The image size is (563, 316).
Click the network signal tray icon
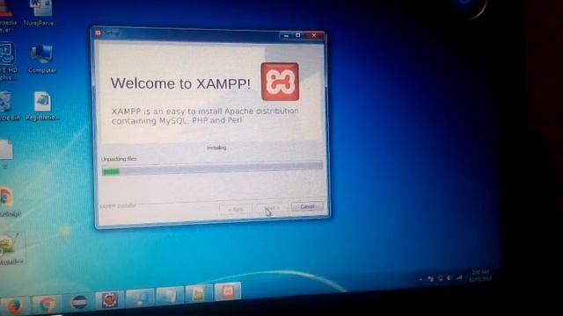tap(459, 277)
